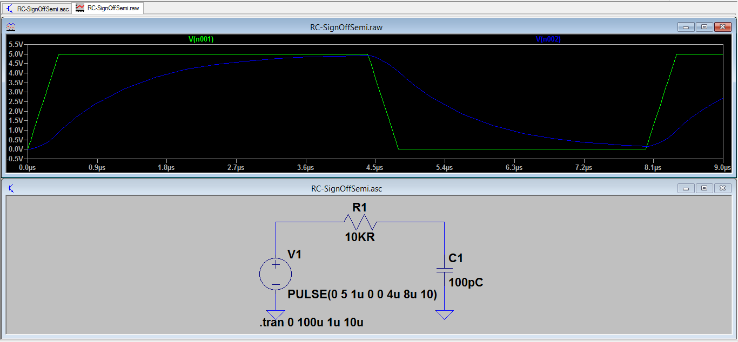Click the ground symbol under V1
Screen dimensions: 738x342
276,314
